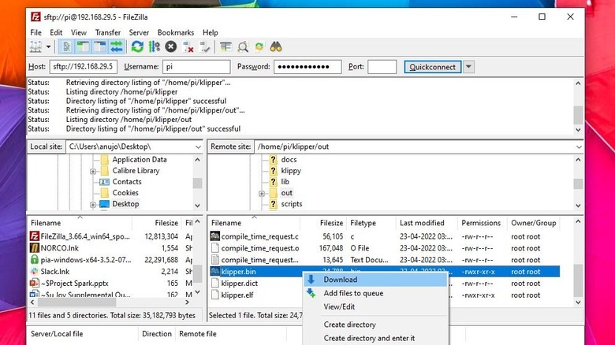615x345 pixels.
Task: Sort remote files by Last modified column
Action: (422, 223)
